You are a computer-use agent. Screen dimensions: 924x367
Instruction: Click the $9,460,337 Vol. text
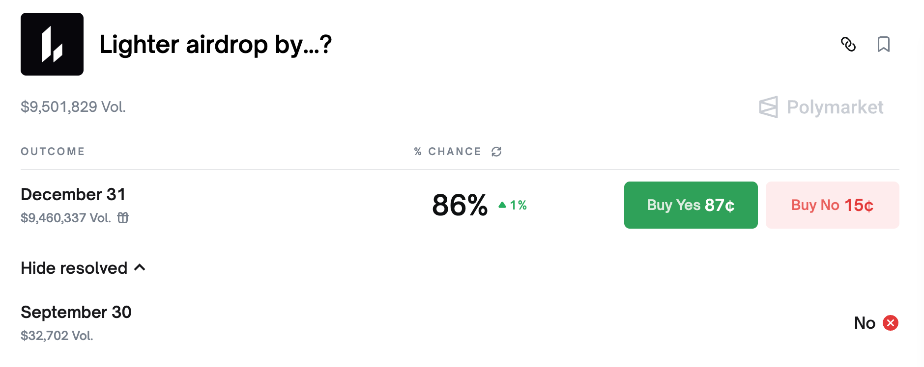[66, 218]
